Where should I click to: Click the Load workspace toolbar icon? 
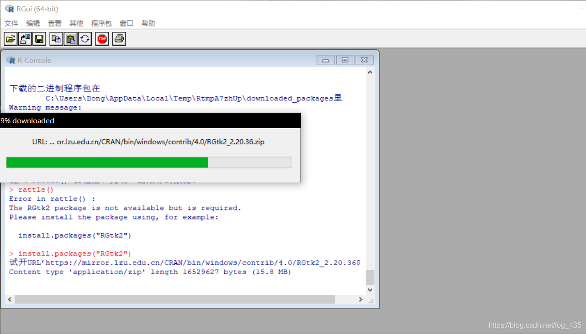point(25,39)
